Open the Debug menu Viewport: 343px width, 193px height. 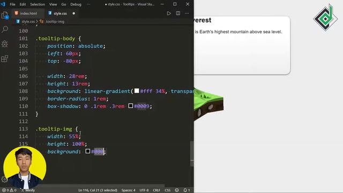click(76, 4)
